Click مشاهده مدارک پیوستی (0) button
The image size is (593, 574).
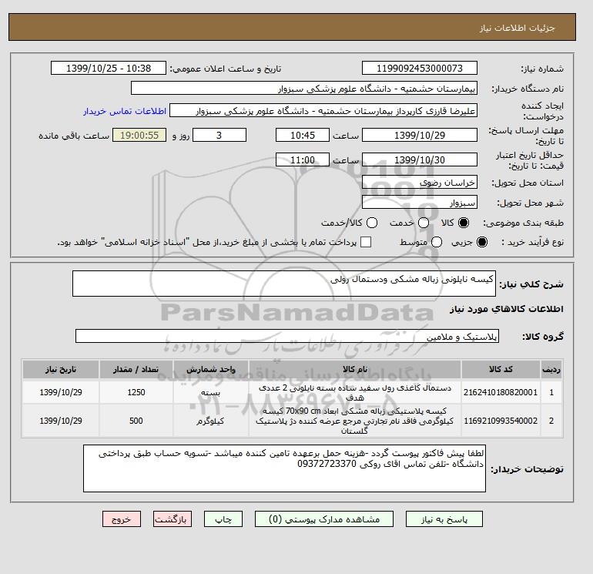pyautogui.click(x=324, y=519)
